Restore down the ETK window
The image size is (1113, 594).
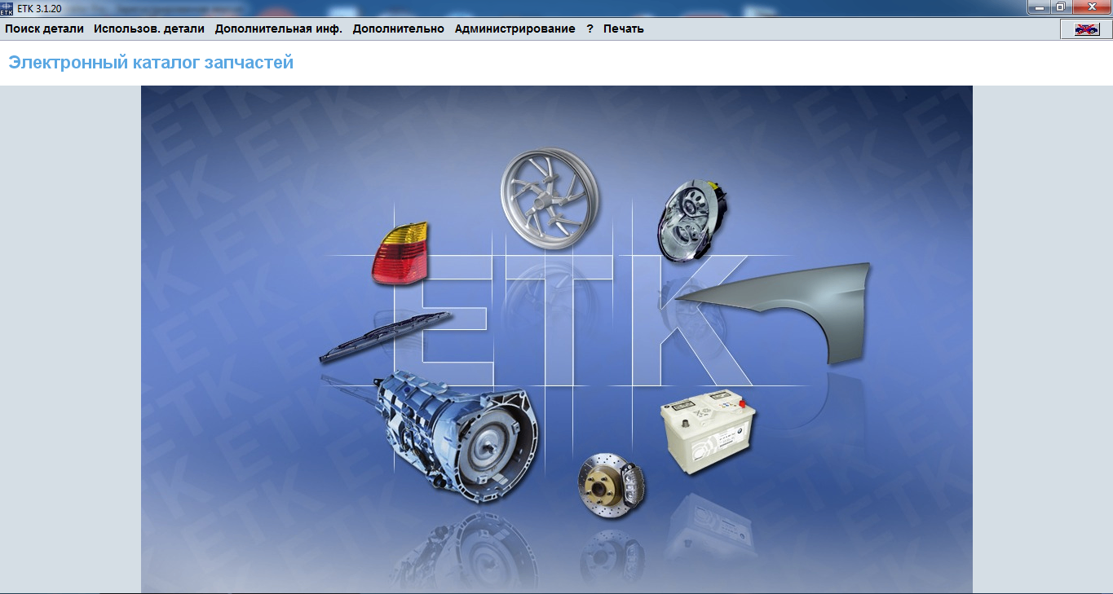click(1061, 7)
